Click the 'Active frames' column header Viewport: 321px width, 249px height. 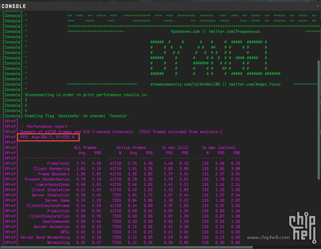(131, 148)
